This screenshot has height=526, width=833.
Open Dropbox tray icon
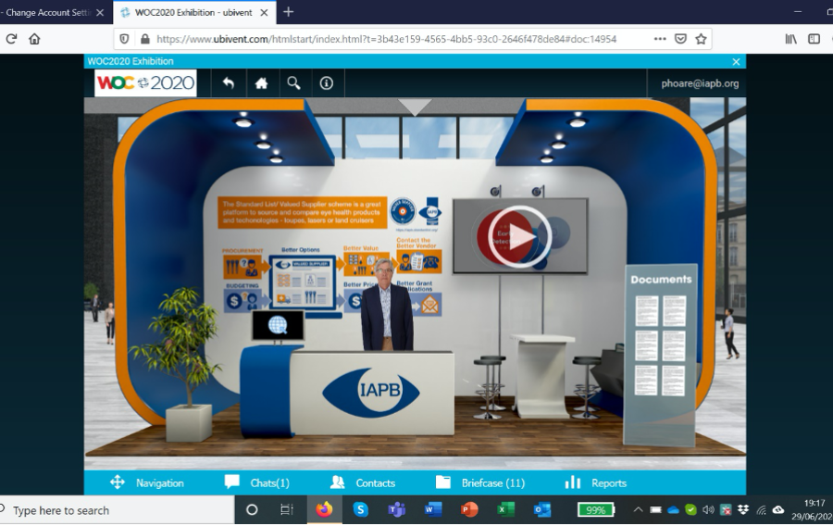(x=743, y=510)
